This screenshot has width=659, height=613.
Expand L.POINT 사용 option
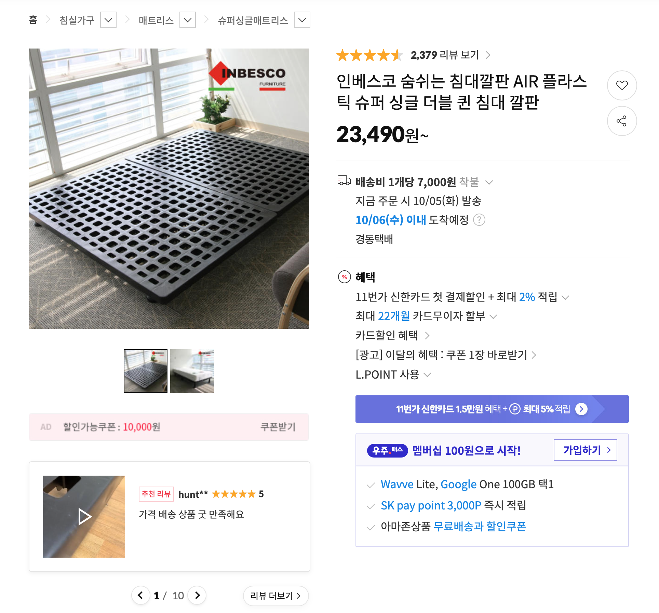pos(427,375)
